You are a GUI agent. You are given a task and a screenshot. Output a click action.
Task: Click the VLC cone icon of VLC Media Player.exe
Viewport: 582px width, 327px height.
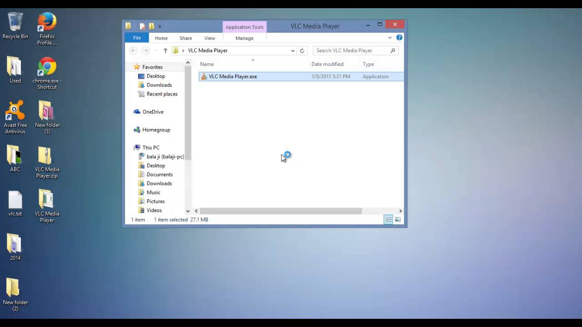click(x=204, y=76)
